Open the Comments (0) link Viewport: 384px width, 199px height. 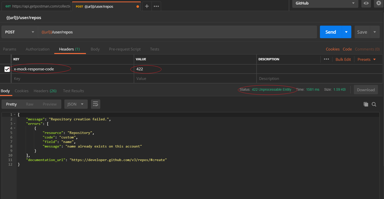pos(367,49)
